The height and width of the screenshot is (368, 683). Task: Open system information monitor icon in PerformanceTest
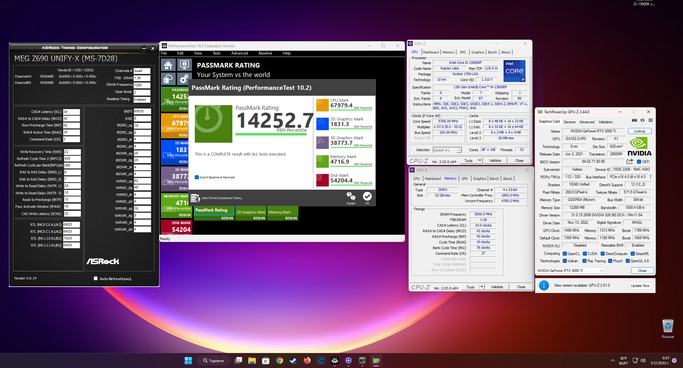(184, 65)
